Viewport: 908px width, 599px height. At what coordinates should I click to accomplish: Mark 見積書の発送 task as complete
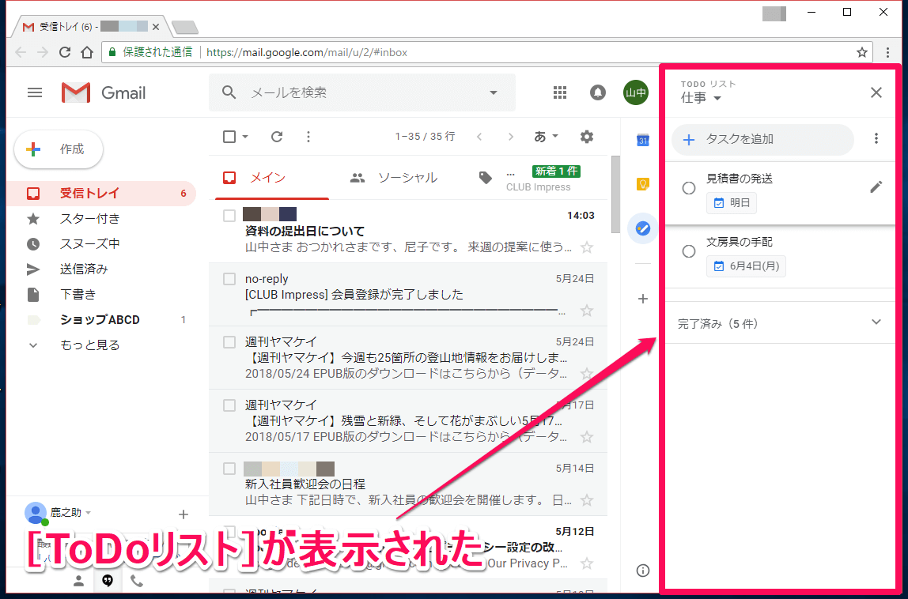[689, 188]
